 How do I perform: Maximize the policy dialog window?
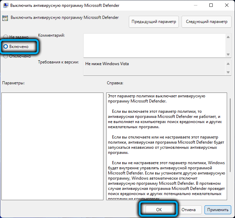(211, 5)
